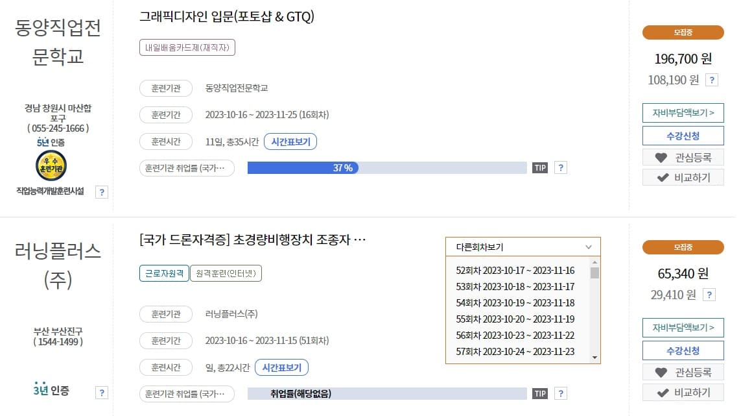
Task: Open the ? help next to 3년 인증
Action: pos(101,393)
